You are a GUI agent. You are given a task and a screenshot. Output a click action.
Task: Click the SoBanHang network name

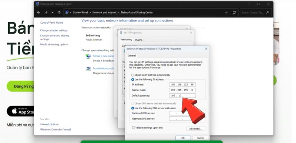click(93, 35)
